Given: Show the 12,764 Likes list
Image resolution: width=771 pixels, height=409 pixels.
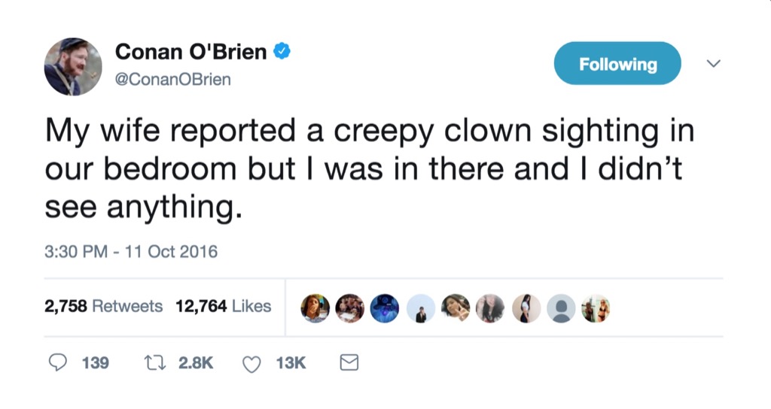Looking at the screenshot, I should coord(223,306).
